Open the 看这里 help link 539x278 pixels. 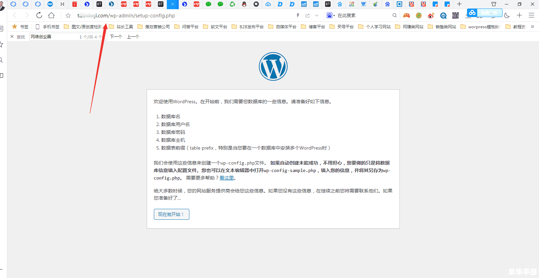click(227, 178)
